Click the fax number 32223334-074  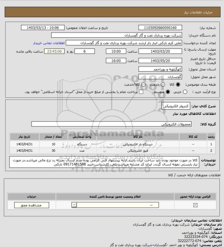pyautogui.click(x=196, y=237)
